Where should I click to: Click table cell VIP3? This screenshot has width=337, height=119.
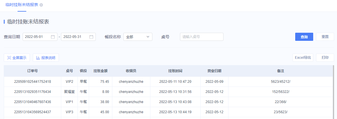coord(69,112)
